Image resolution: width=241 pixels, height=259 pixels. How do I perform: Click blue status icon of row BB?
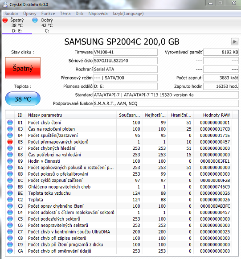pyautogui.click(x=10, y=187)
